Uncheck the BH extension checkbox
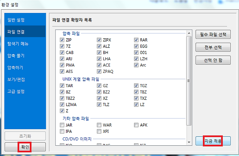The width and height of the screenshot is (239, 156). (99, 53)
